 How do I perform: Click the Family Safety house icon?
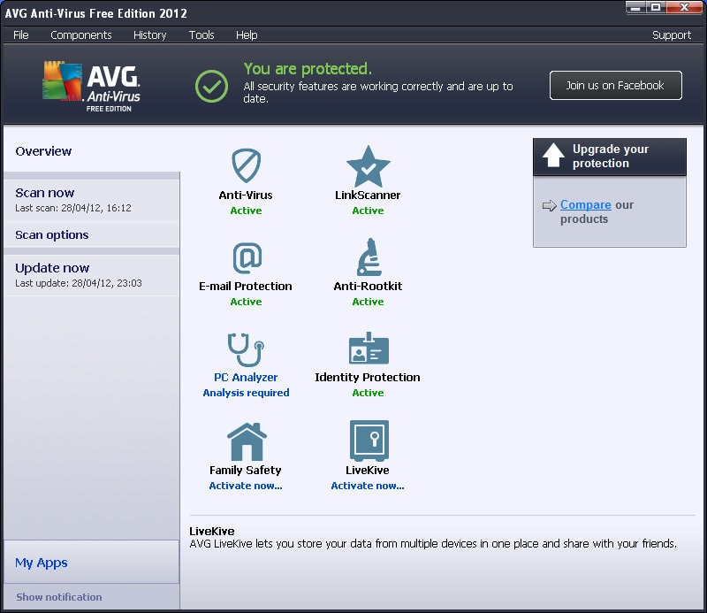point(246,441)
